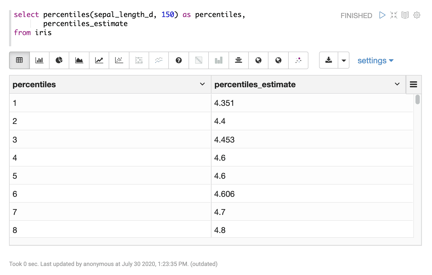Open the percentiles_estimate column dropdown

[397, 84]
